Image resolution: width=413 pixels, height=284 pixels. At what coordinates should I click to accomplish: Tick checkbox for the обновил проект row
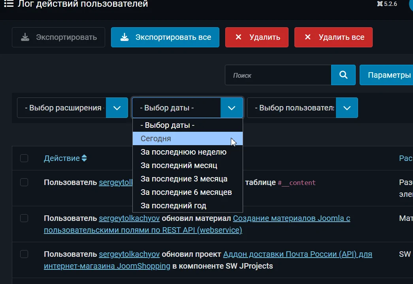tap(24, 254)
